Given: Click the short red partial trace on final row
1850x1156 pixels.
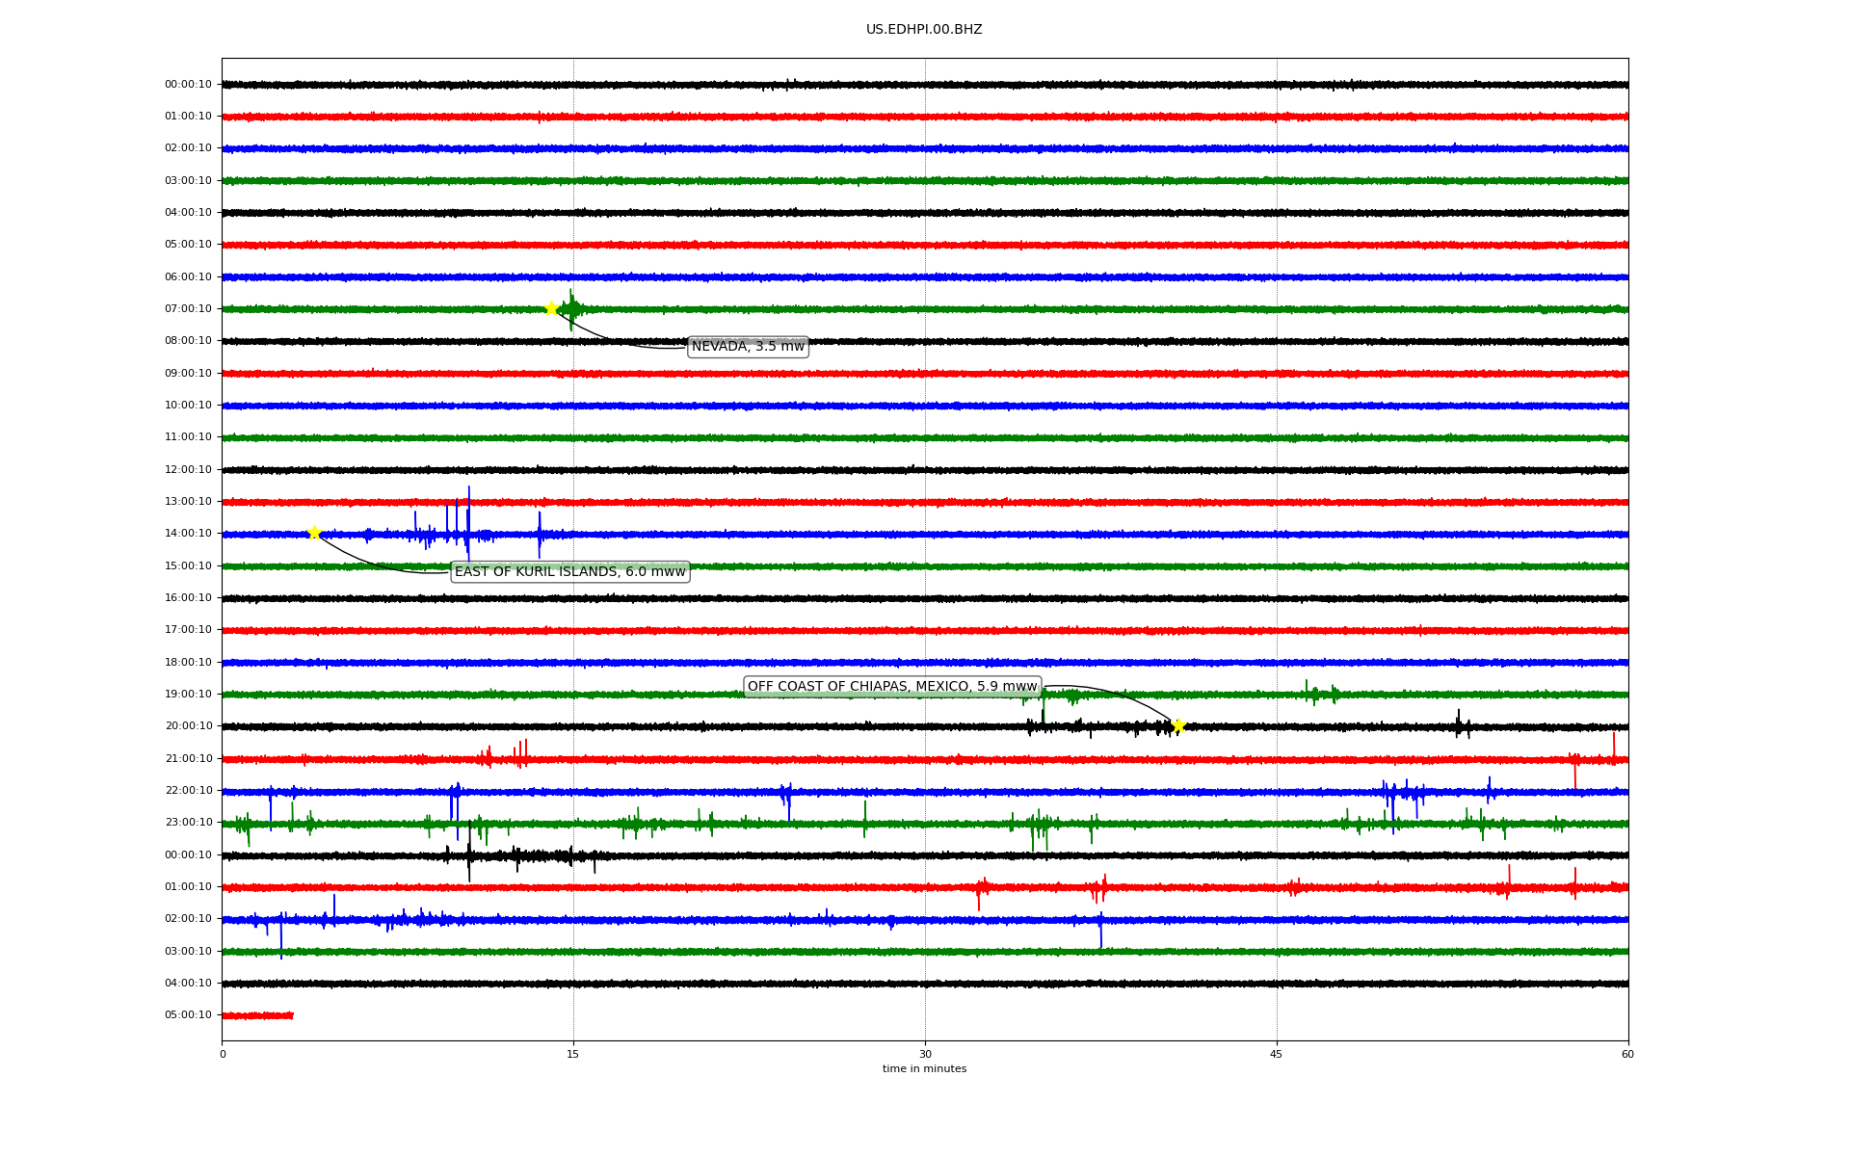Looking at the screenshot, I should (257, 1015).
